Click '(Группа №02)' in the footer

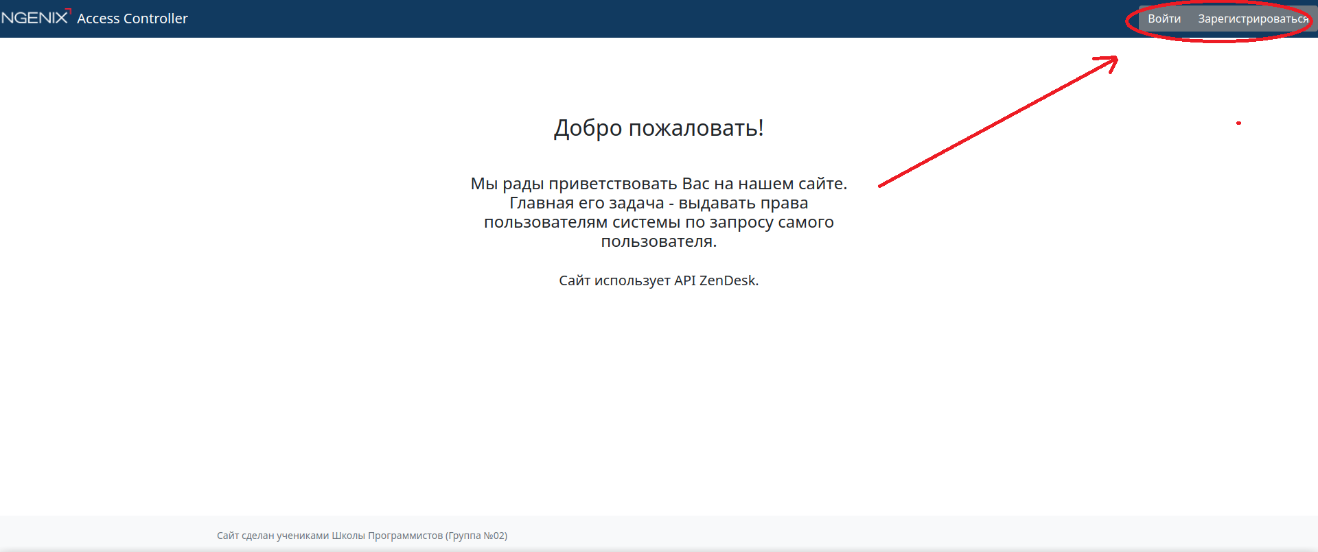point(476,536)
